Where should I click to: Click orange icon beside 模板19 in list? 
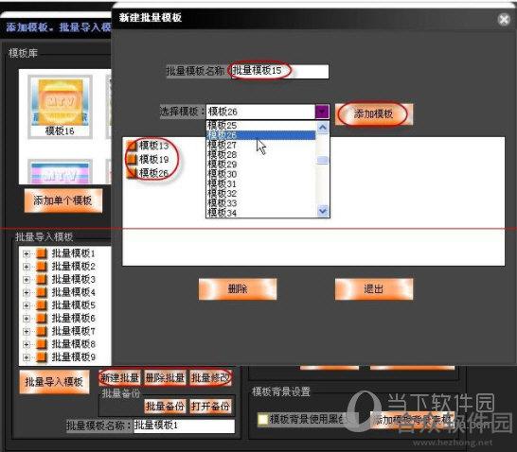point(132,160)
